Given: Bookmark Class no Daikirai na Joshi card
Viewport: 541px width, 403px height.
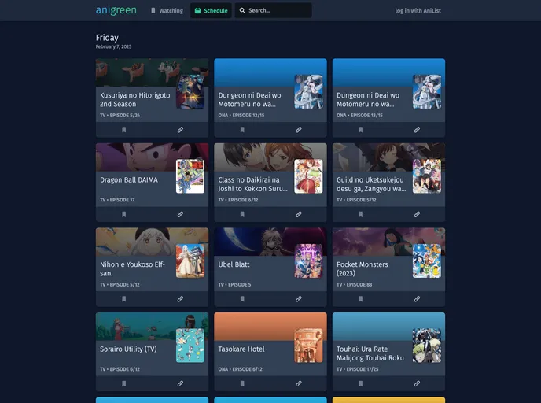Looking at the screenshot, I should (242, 214).
